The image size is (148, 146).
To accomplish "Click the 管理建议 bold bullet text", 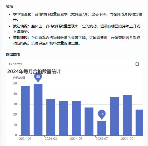I will pos(20,38).
